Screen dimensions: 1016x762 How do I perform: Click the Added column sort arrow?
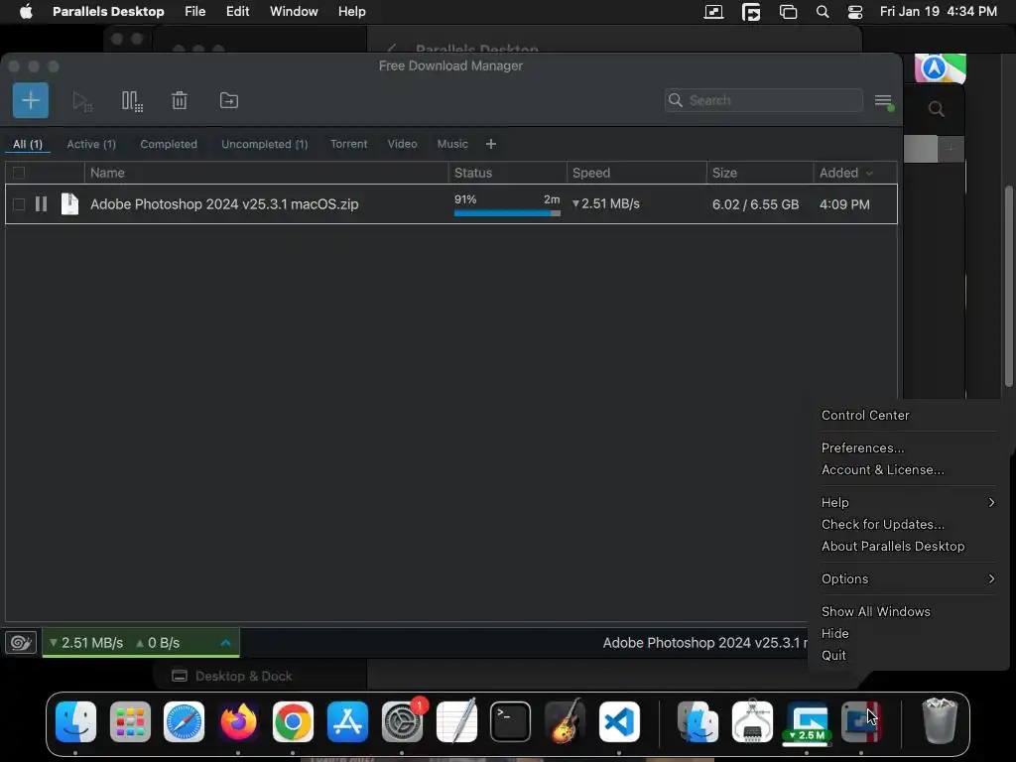869,173
